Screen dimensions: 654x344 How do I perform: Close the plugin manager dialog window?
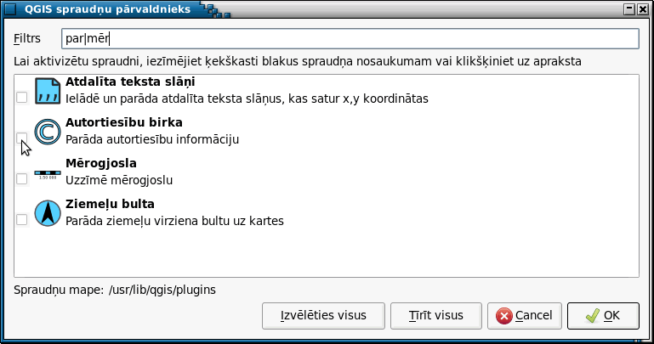coord(643,9)
